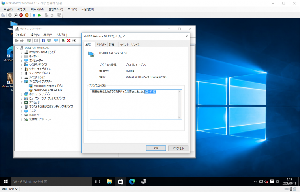Open Microsoft Edge from the VM taskbar
Viewport: 300px width, 192px height.
pos(132,181)
